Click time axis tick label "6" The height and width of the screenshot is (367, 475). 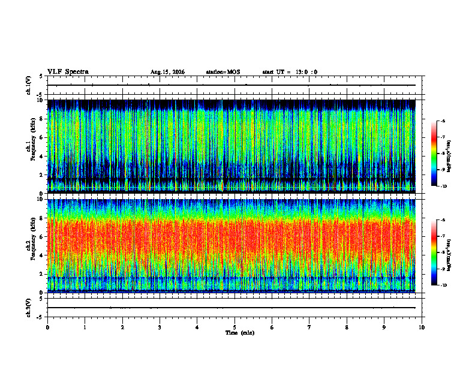click(x=272, y=327)
